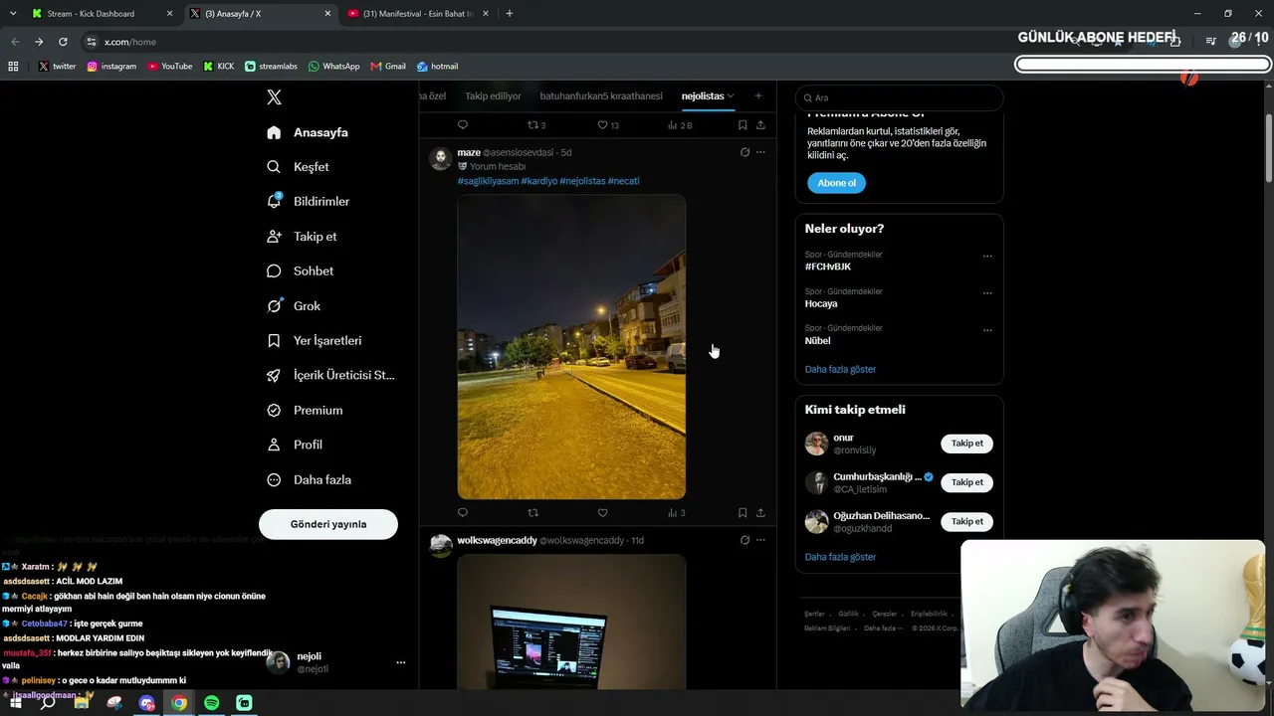View analytics of maze's post

(x=677, y=513)
